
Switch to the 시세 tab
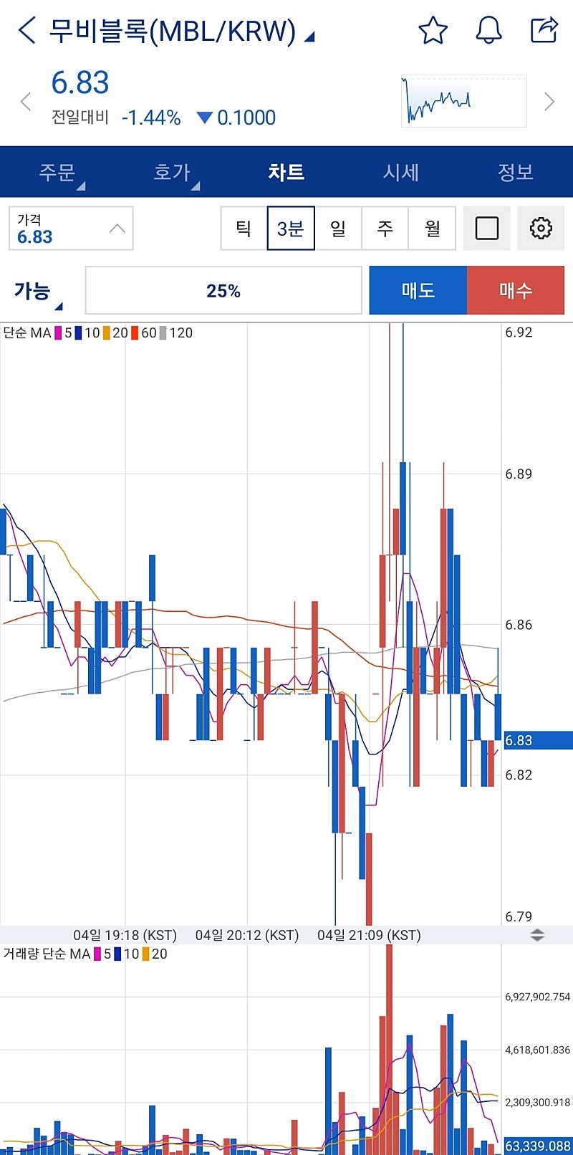[x=401, y=172]
